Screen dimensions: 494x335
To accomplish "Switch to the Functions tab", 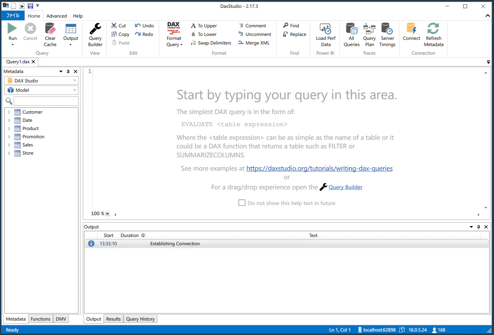I will pos(41,319).
